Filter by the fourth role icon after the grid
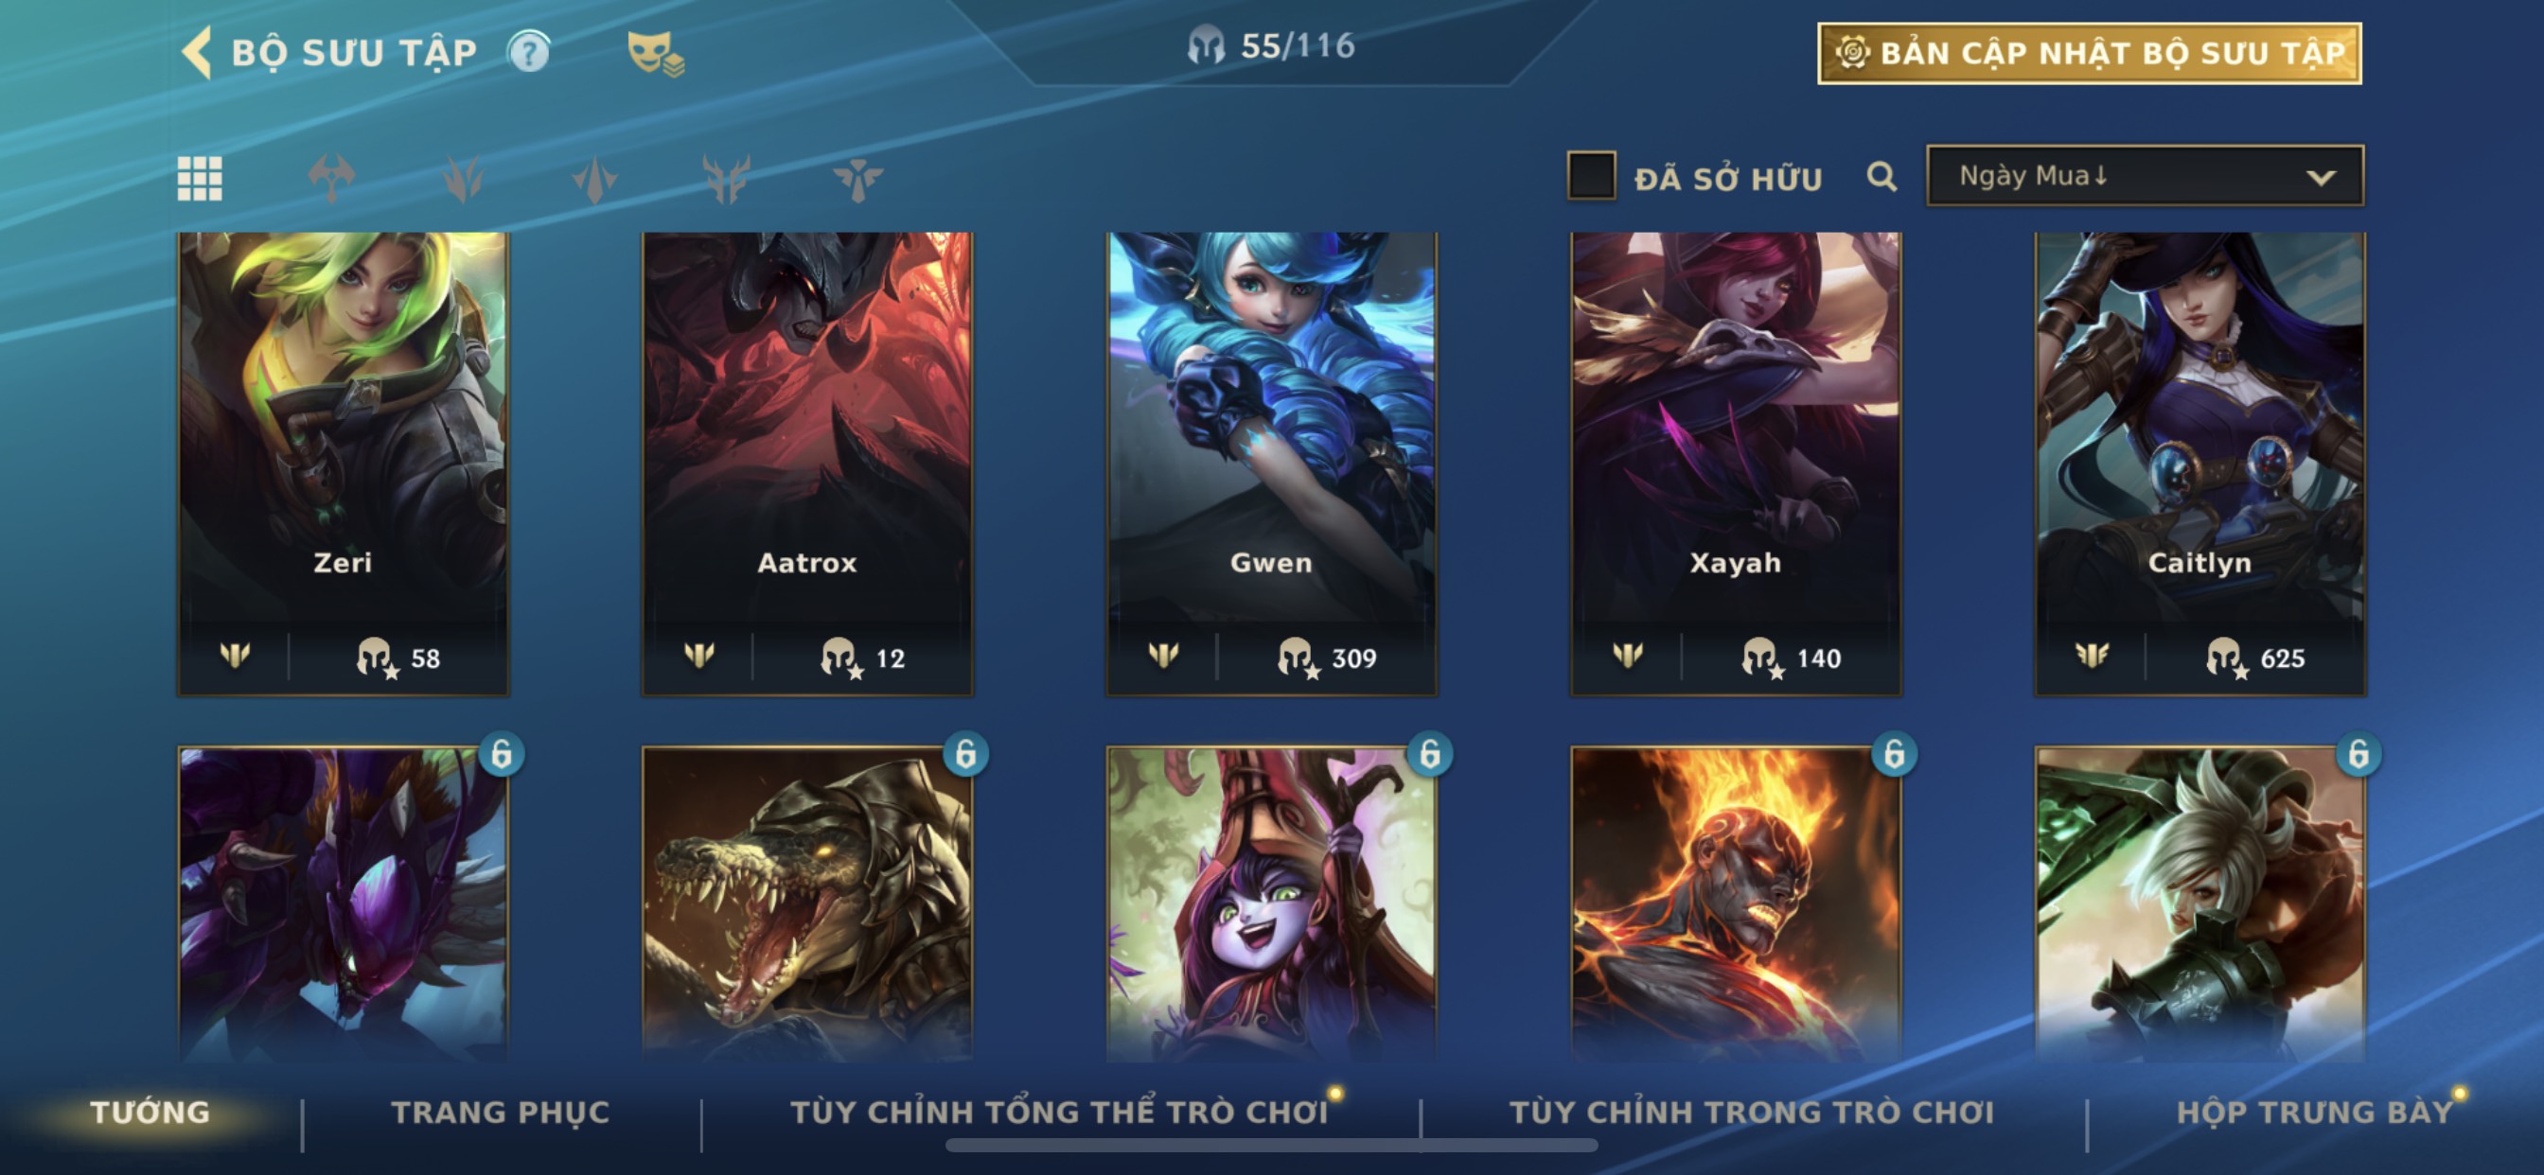Viewport: 2544px width, 1175px height. 726,179
